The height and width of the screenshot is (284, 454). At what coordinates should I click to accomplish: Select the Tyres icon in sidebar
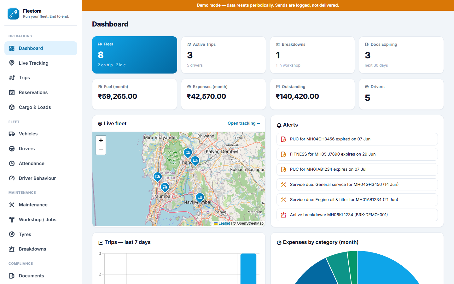coord(12,234)
